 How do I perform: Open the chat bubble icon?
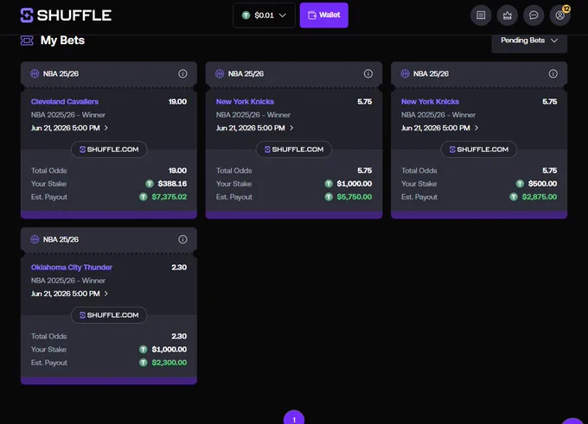pyautogui.click(x=534, y=16)
